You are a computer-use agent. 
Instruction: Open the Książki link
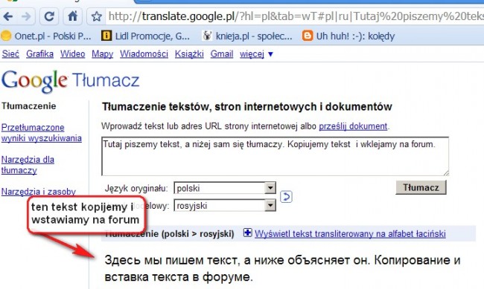click(x=189, y=54)
